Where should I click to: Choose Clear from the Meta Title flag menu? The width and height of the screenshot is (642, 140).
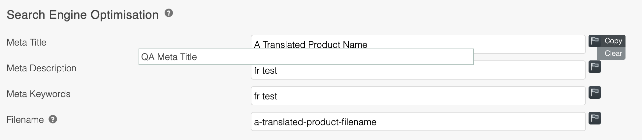pos(613,53)
